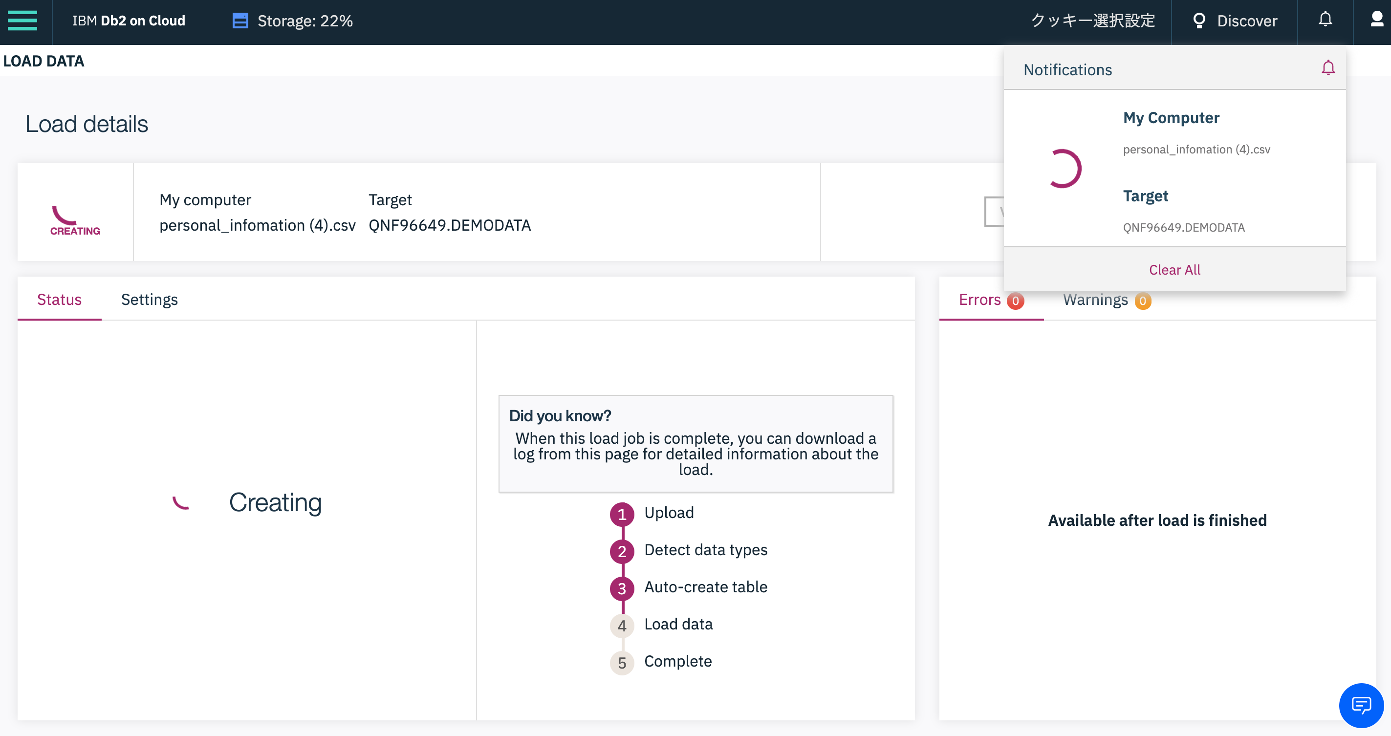
Task: Switch to the Settings tab
Action: click(x=149, y=299)
